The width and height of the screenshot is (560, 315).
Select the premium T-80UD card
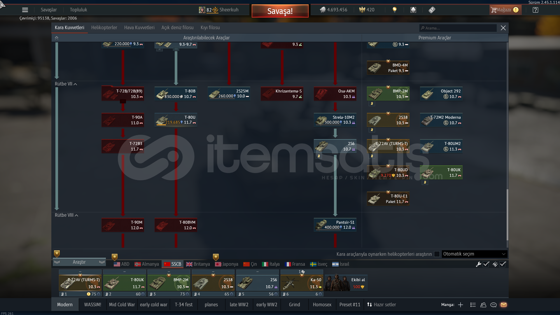click(x=388, y=172)
